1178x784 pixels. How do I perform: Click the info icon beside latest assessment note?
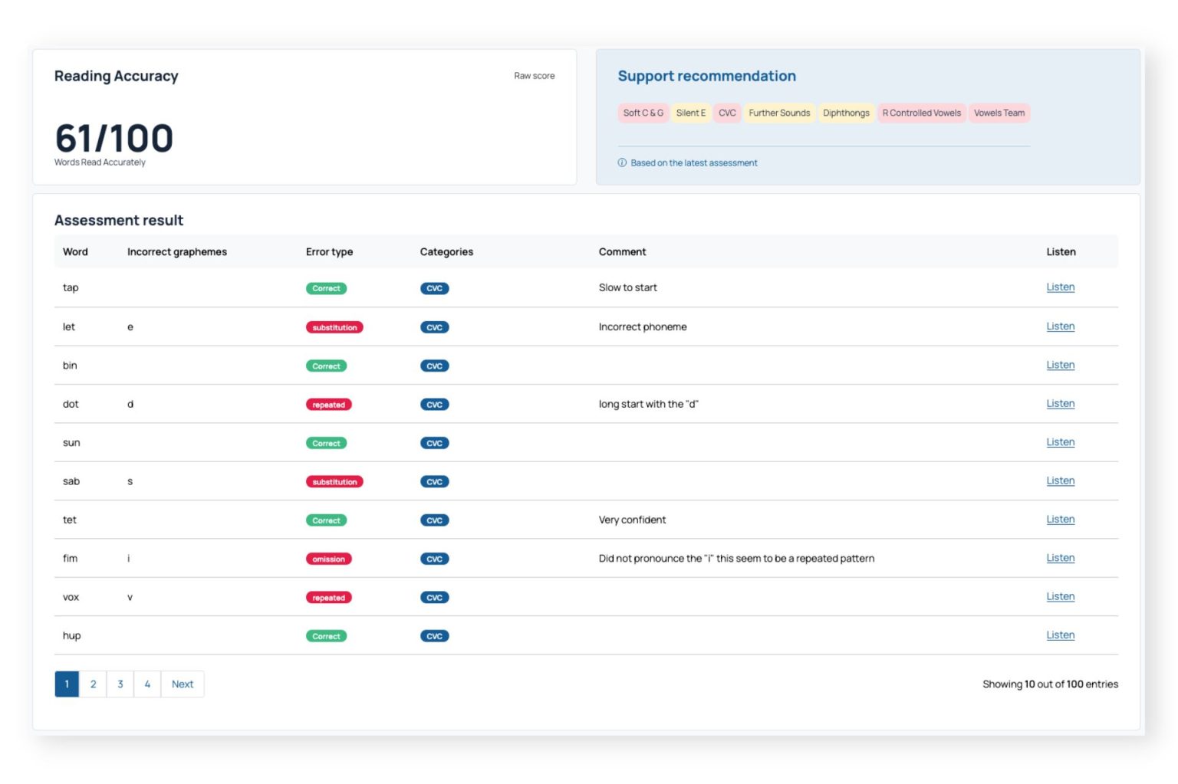[622, 162]
